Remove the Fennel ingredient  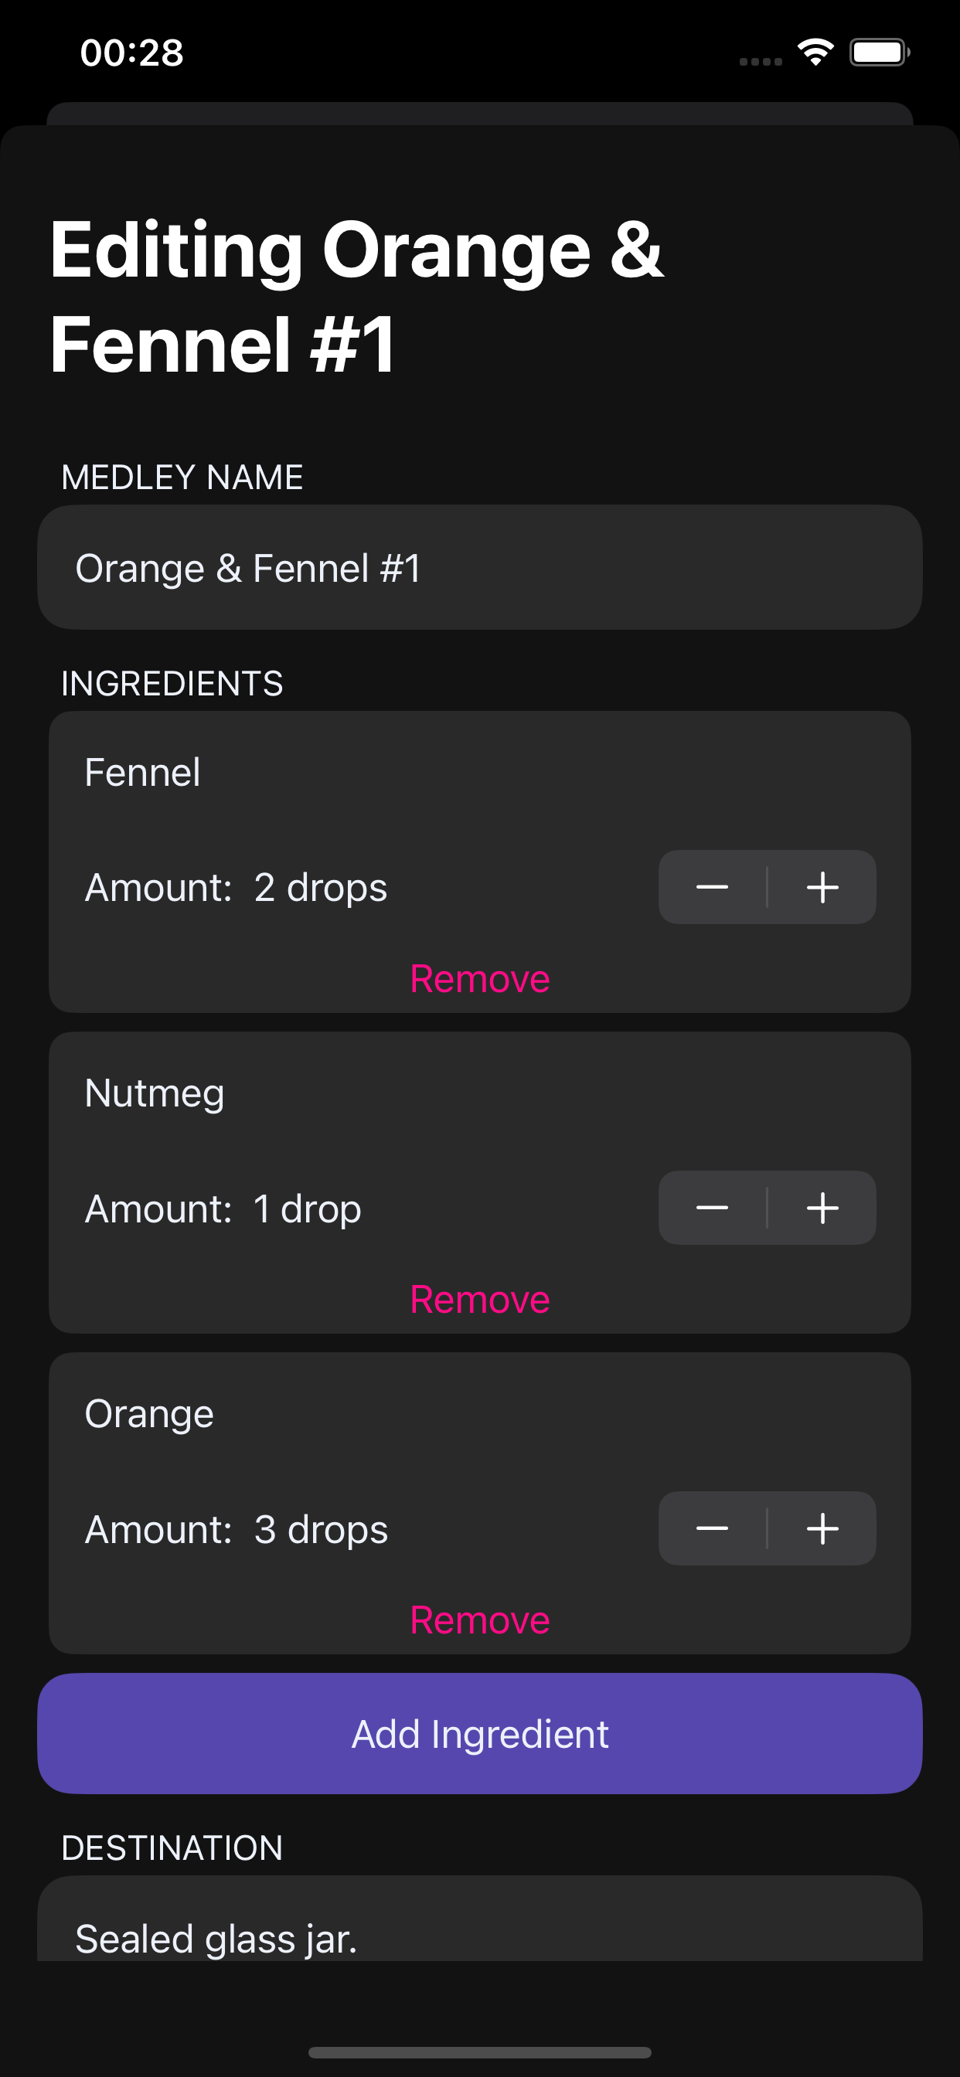pyautogui.click(x=480, y=979)
